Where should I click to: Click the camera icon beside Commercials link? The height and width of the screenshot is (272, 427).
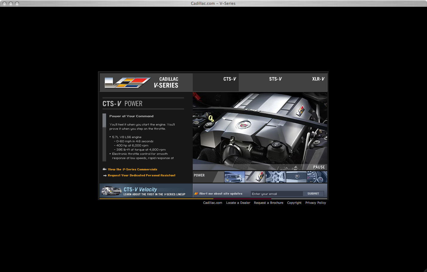pos(105,169)
